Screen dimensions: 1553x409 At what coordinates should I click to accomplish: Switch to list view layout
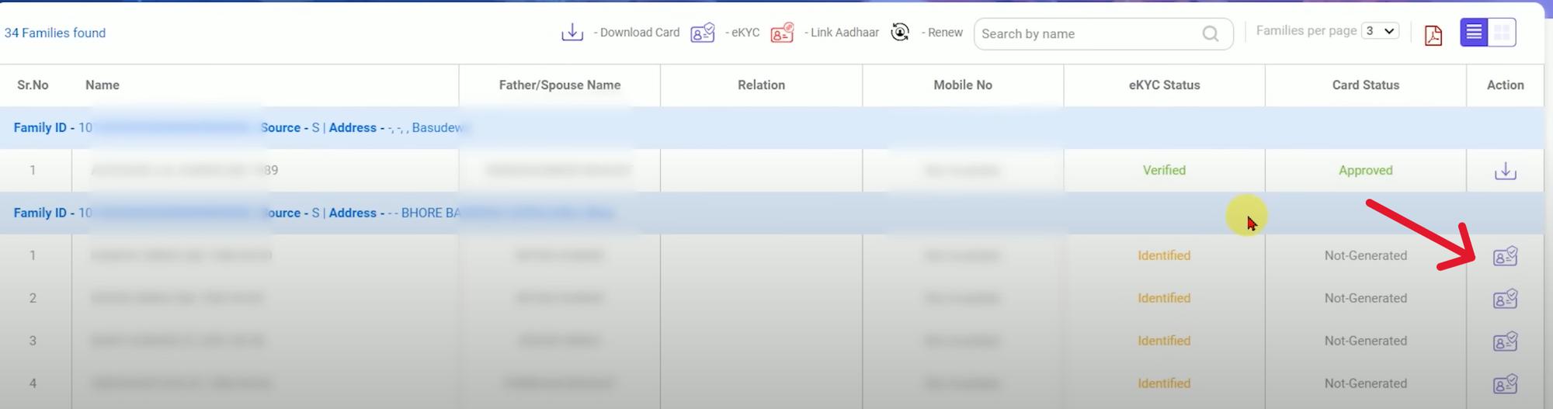click(1474, 33)
